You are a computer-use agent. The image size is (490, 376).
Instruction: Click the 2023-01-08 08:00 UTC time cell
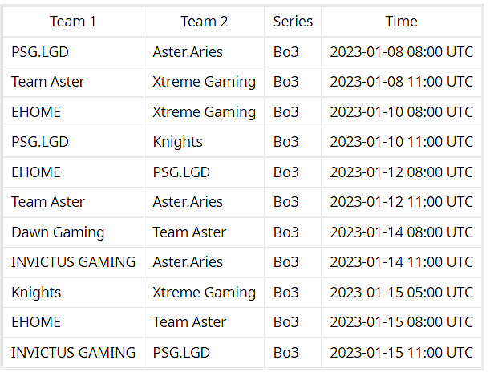tap(401, 52)
